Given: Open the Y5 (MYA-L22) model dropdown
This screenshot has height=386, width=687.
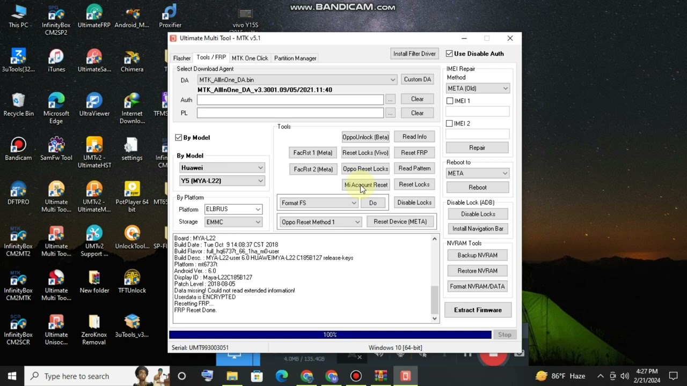Looking at the screenshot, I should pos(222,181).
